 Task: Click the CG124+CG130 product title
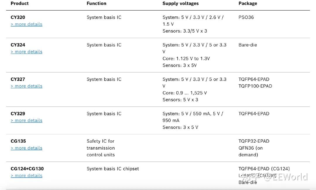point(27,169)
